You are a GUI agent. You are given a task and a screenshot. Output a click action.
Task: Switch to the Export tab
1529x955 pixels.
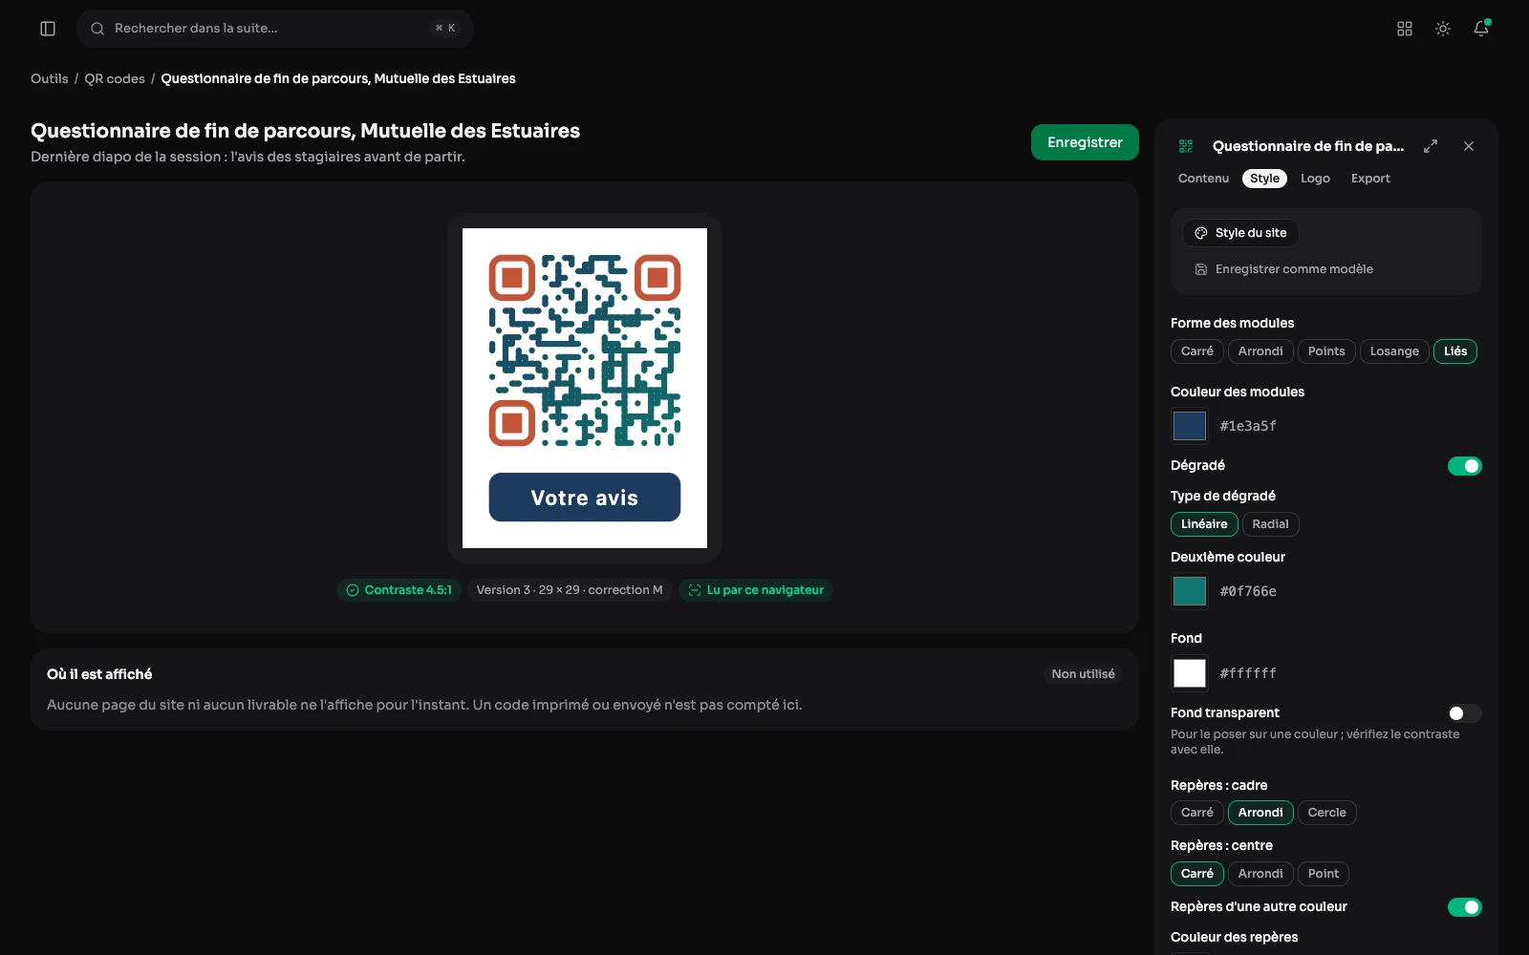tap(1370, 179)
